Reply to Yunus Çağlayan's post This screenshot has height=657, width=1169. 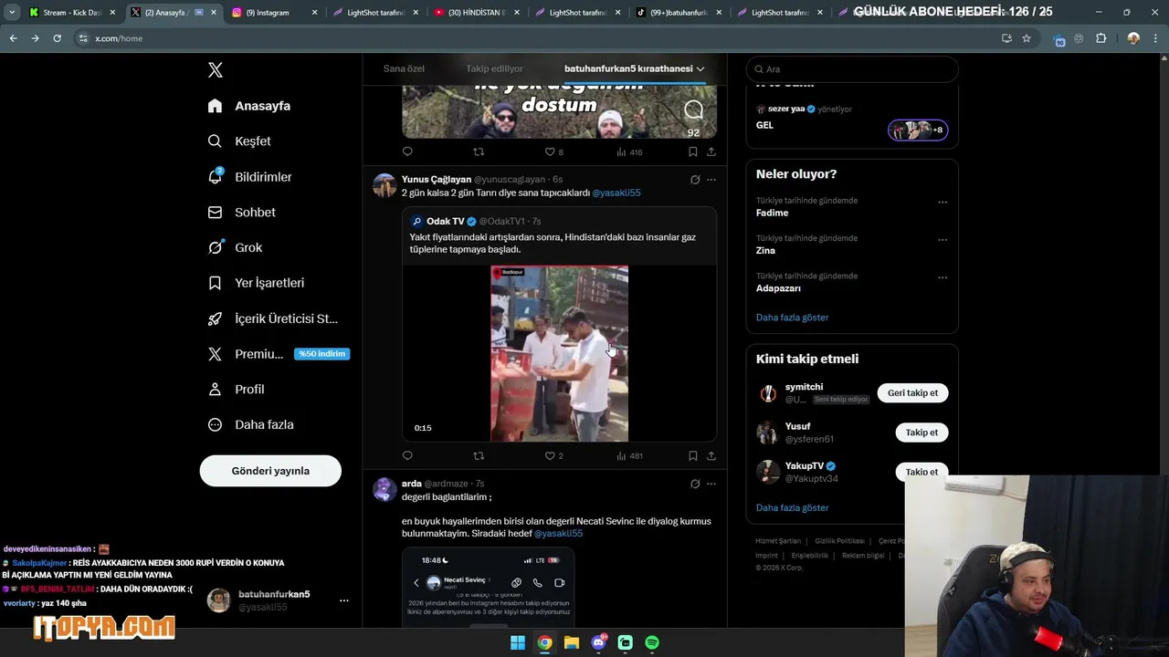tap(407, 455)
